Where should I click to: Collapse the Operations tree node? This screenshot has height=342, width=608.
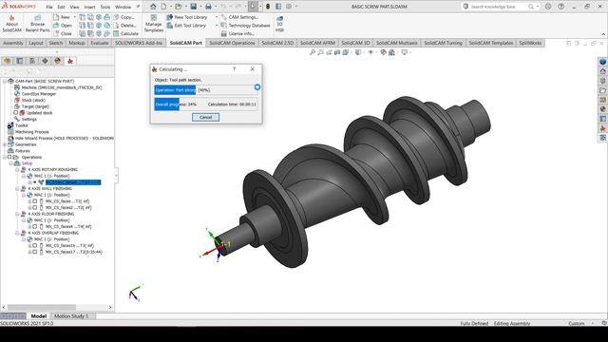click(x=5, y=157)
